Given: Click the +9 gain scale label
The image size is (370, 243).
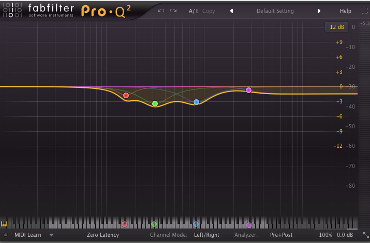Looking at the screenshot, I should pyautogui.click(x=339, y=42).
